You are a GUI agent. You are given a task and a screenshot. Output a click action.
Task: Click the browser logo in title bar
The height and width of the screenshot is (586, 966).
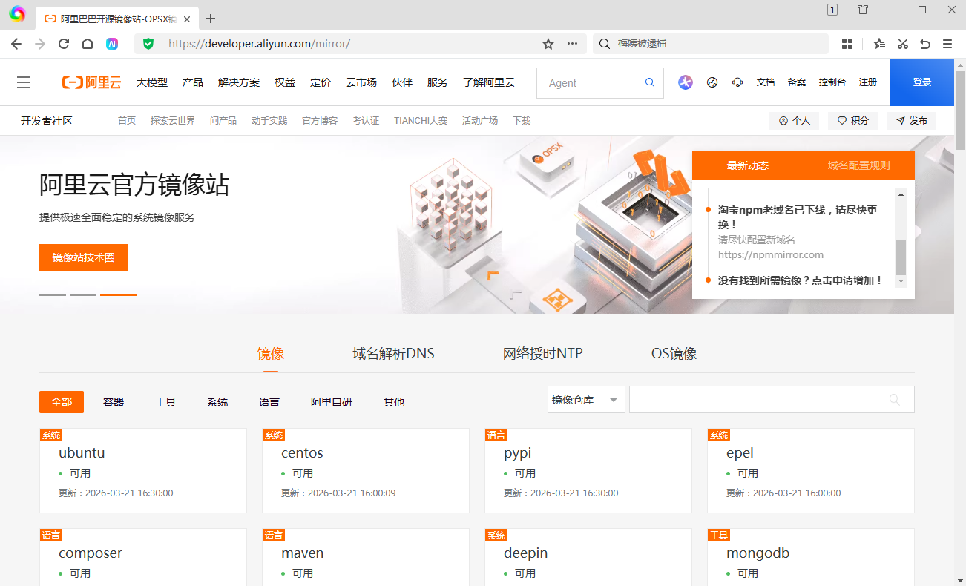click(x=17, y=13)
